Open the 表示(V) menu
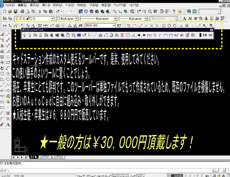230x177 pixels. (x=34, y=5)
